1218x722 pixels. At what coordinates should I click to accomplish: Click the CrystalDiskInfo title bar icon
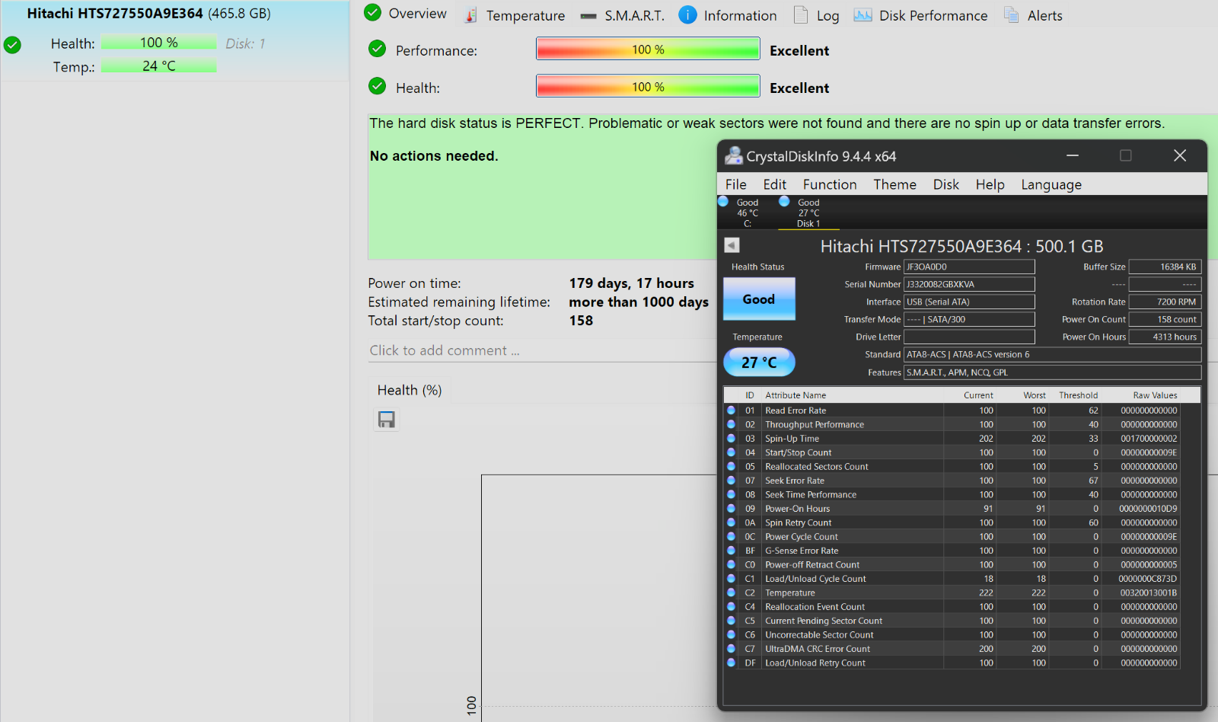(733, 155)
